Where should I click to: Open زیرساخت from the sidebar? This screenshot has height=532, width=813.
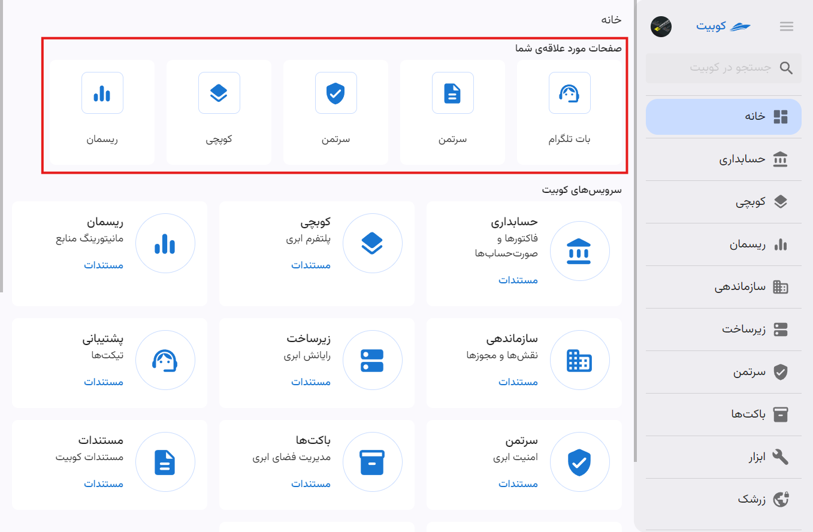724,330
